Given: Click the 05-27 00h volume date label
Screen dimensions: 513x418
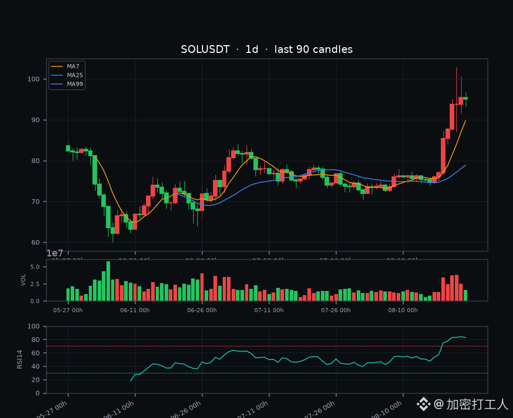Looking at the screenshot, I should tap(68, 310).
